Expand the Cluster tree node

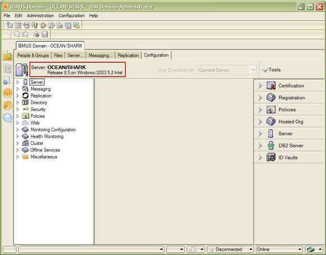tap(18, 143)
